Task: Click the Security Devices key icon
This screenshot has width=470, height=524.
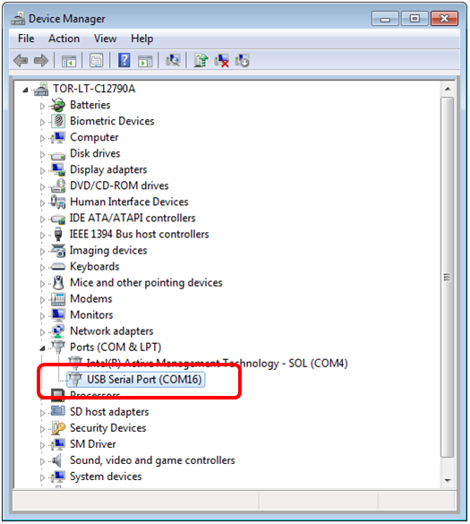Action: pyautogui.click(x=58, y=428)
